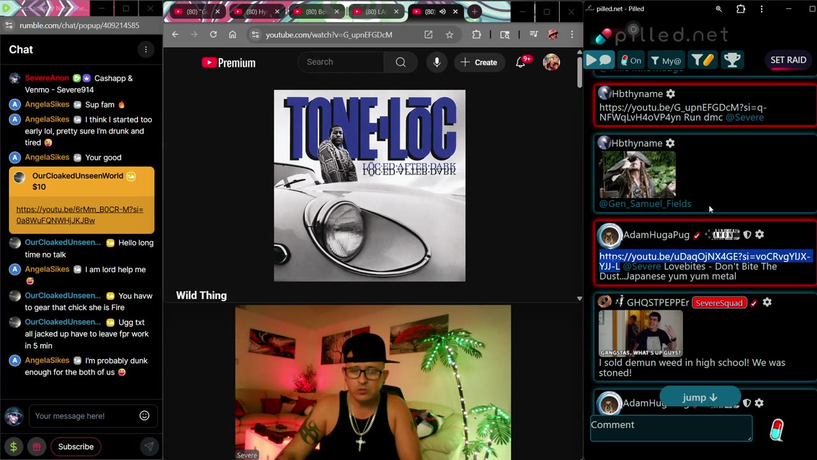Click the browser home button
The width and height of the screenshot is (817, 460).
pyautogui.click(x=232, y=34)
